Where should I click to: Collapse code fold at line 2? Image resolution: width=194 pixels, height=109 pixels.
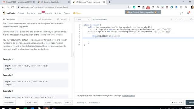[x=81, y=27]
